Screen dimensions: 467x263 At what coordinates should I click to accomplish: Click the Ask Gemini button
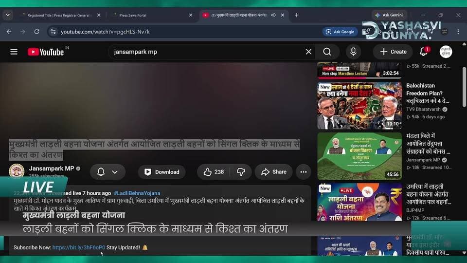pyautogui.click(x=389, y=15)
